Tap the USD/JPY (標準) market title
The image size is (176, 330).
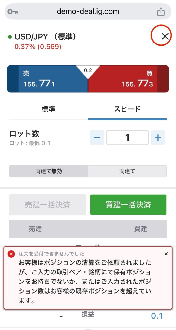click(45, 37)
